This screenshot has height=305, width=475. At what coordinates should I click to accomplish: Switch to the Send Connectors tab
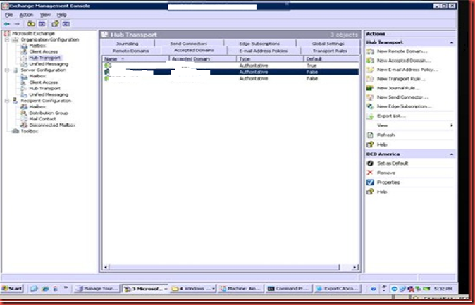pyautogui.click(x=188, y=44)
